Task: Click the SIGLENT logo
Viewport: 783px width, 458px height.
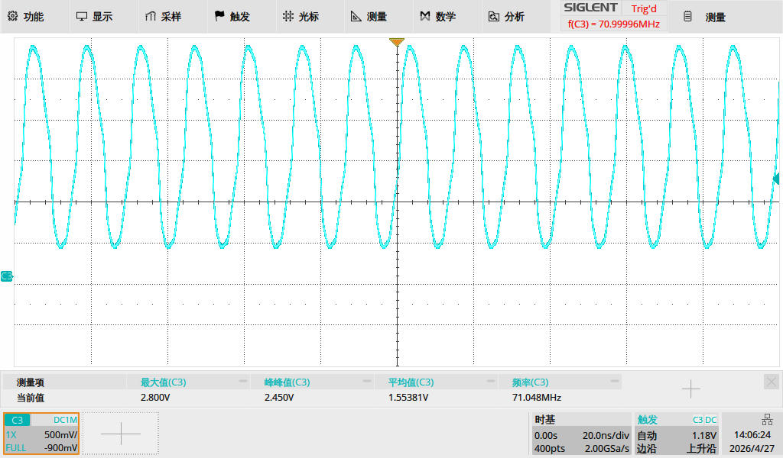Action: point(590,8)
